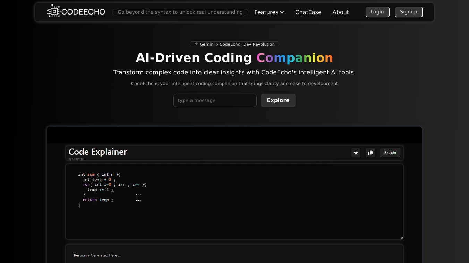The width and height of the screenshot is (469, 263).
Task: Run the Explain button in Code Explainer
Action: pos(390,153)
